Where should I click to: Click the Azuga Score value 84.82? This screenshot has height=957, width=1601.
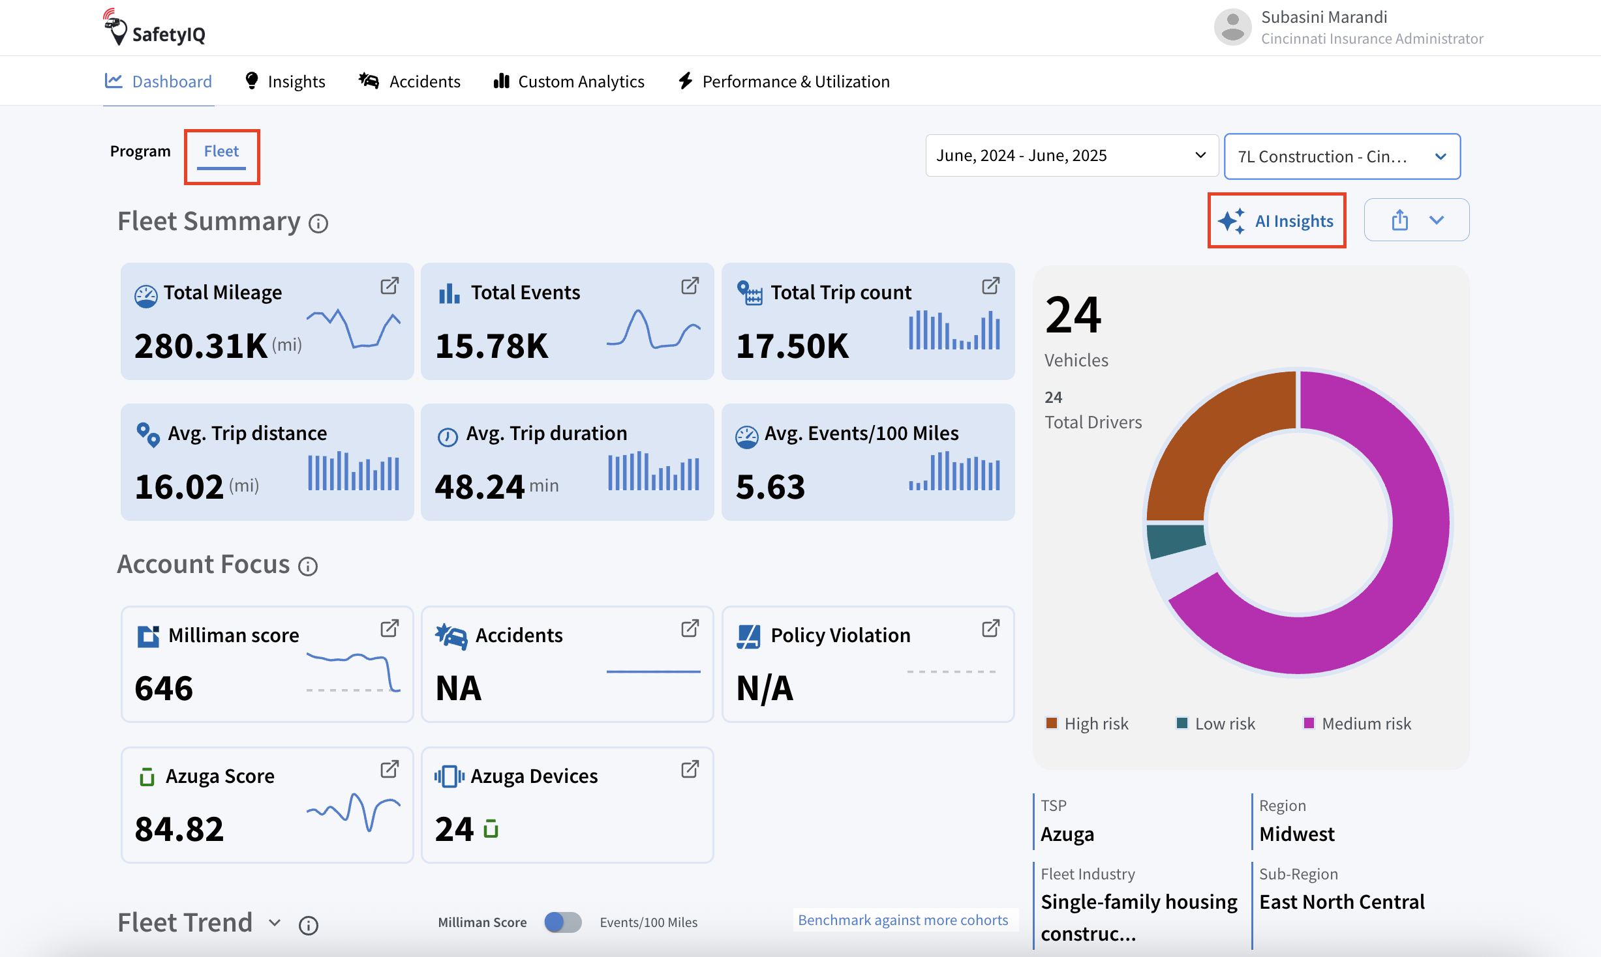179,829
